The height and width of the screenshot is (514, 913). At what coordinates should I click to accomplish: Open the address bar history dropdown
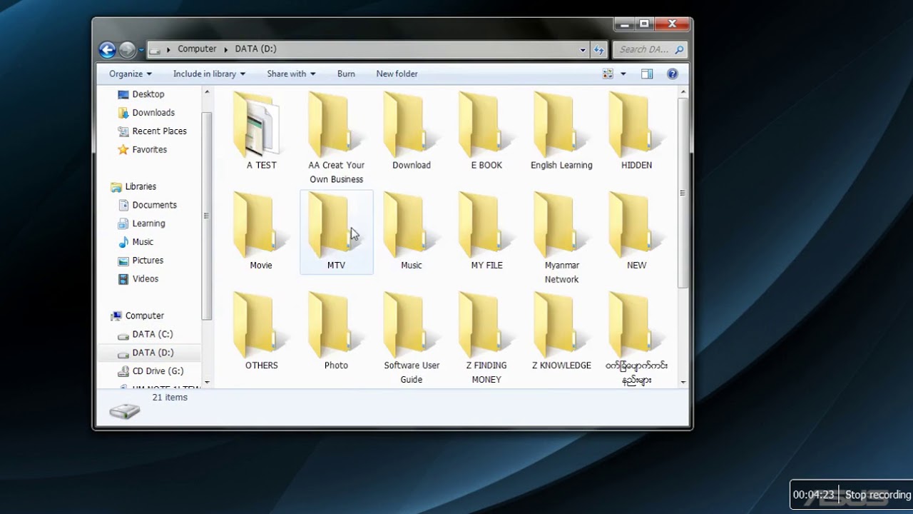583,49
